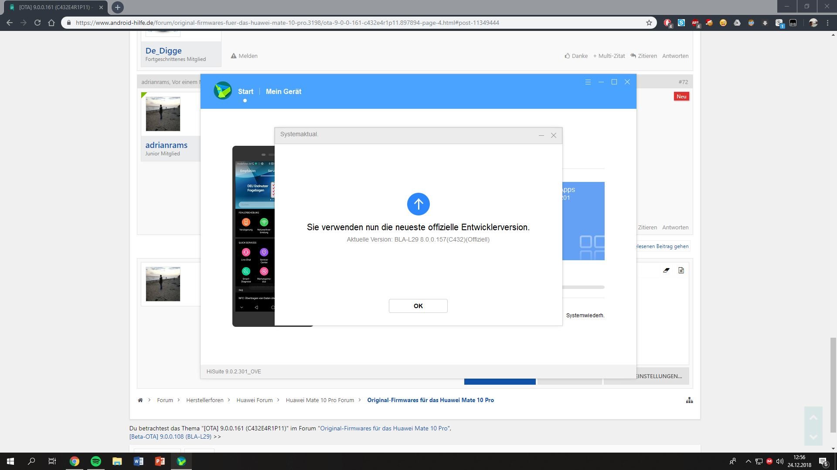
Task: Go back in Chrome browser
Action: [x=10, y=23]
